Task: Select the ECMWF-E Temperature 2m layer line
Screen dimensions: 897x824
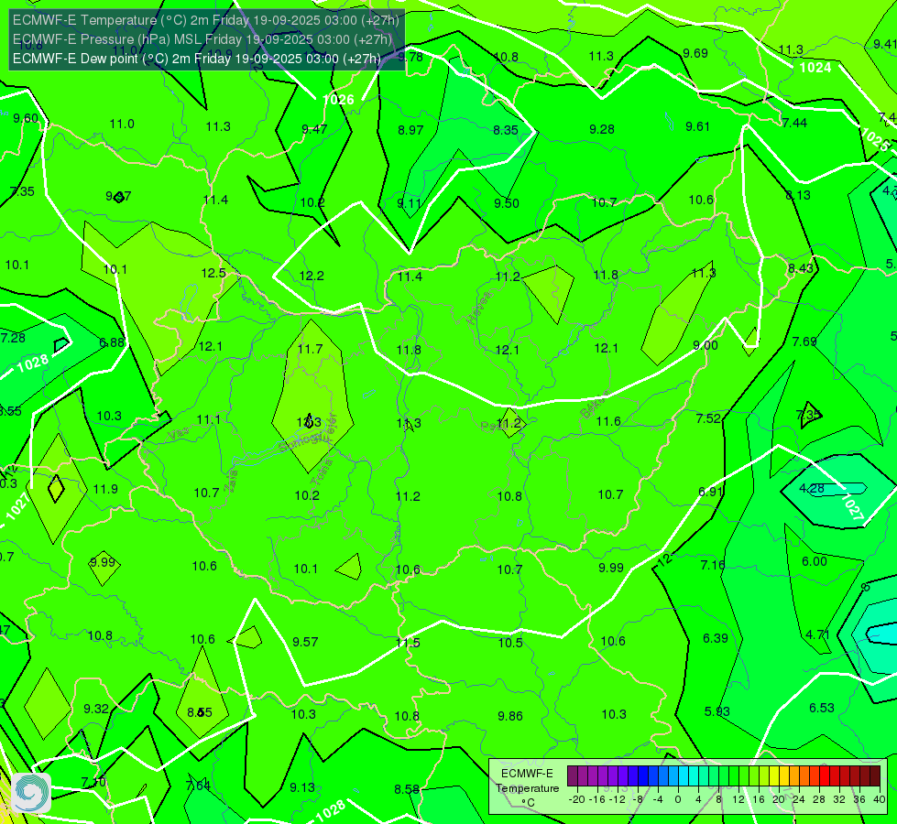Action: coord(206,20)
